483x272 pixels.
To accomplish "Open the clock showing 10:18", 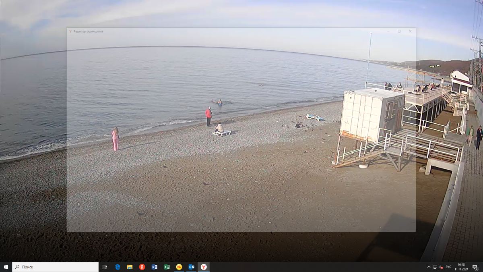I will pos(461,267).
